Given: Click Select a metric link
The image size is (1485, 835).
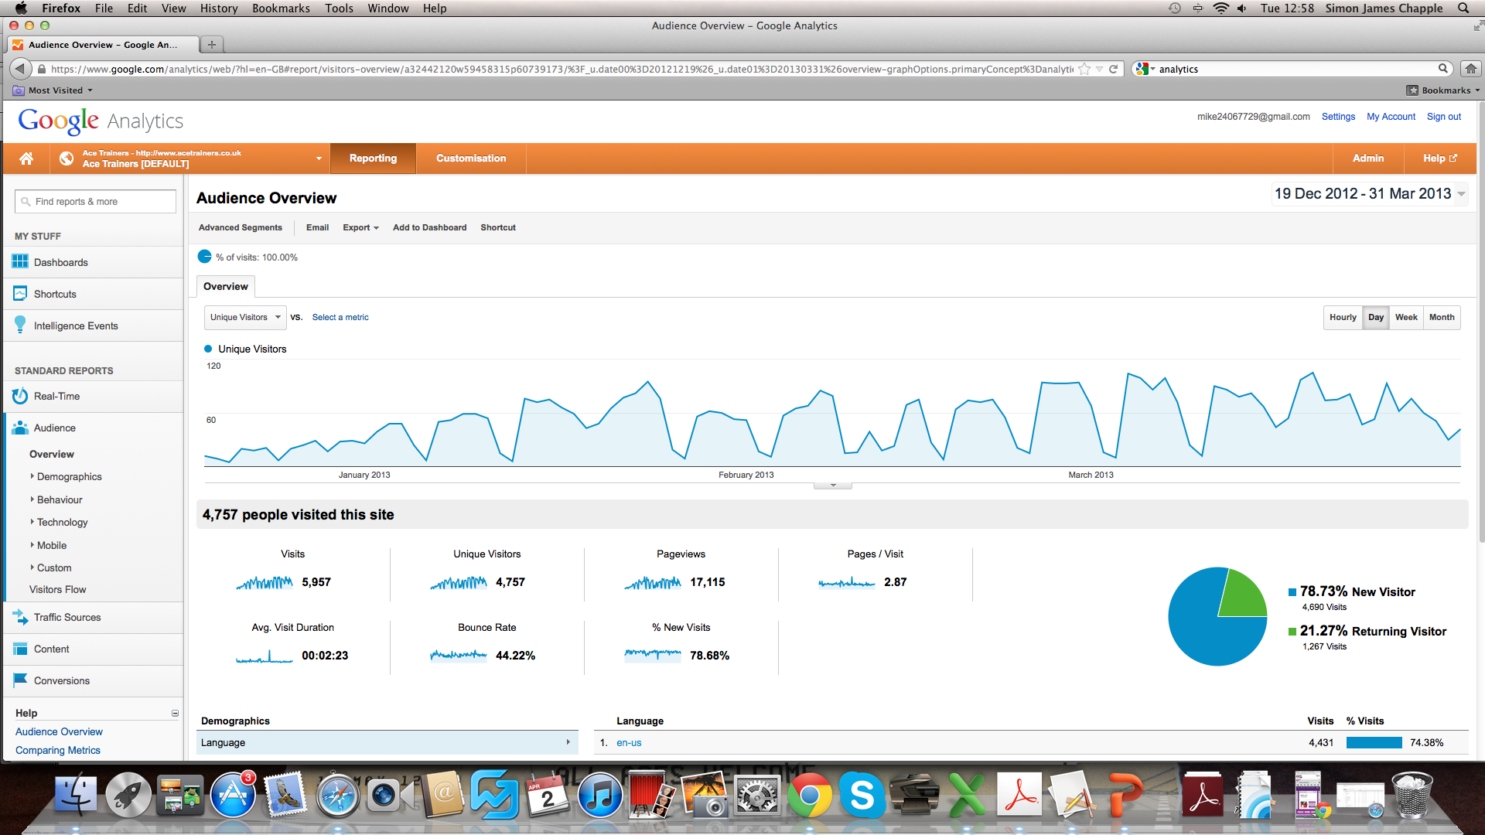Looking at the screenshot, I should tap(340, 317).
